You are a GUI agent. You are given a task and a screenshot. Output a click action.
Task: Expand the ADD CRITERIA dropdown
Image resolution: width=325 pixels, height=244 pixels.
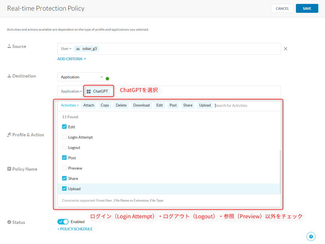click(72, 59)
